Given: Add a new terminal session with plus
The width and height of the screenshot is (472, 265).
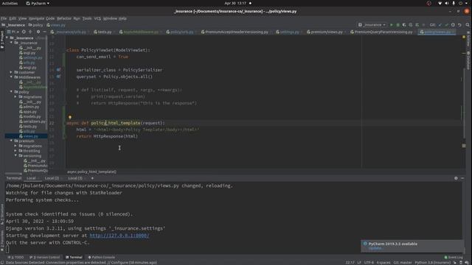Looking at the screenshot, I should tap(92, 178).
